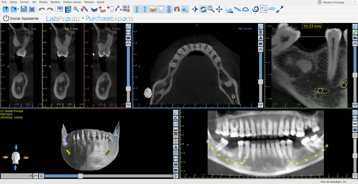The height and width of the screenshot is (184, 358).
Task: Select the pan four-arrow move tool
Action: 219,9
